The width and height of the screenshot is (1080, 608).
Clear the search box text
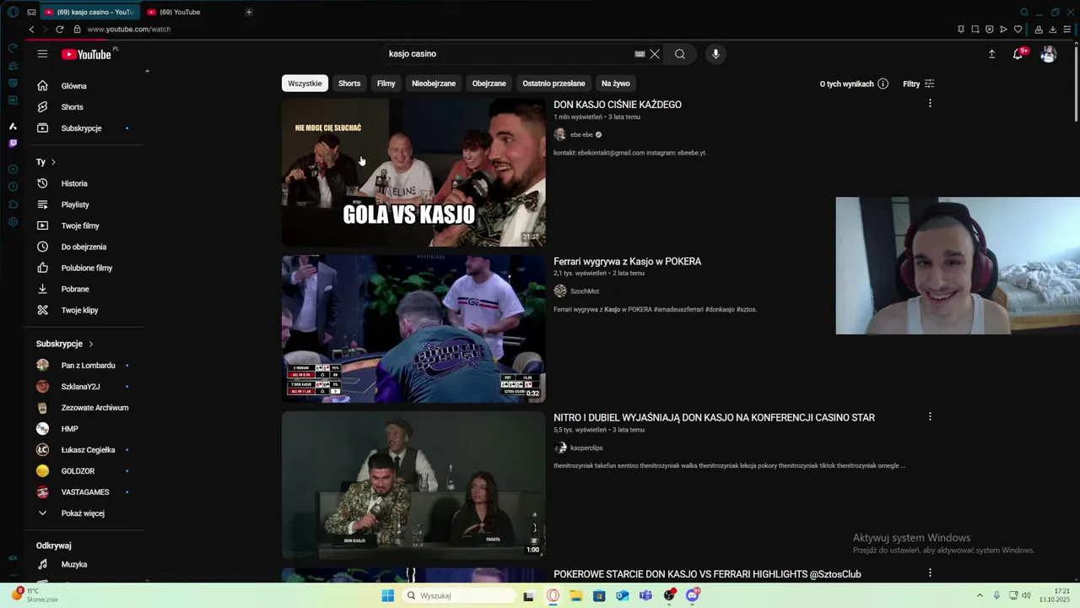(655, 54)
